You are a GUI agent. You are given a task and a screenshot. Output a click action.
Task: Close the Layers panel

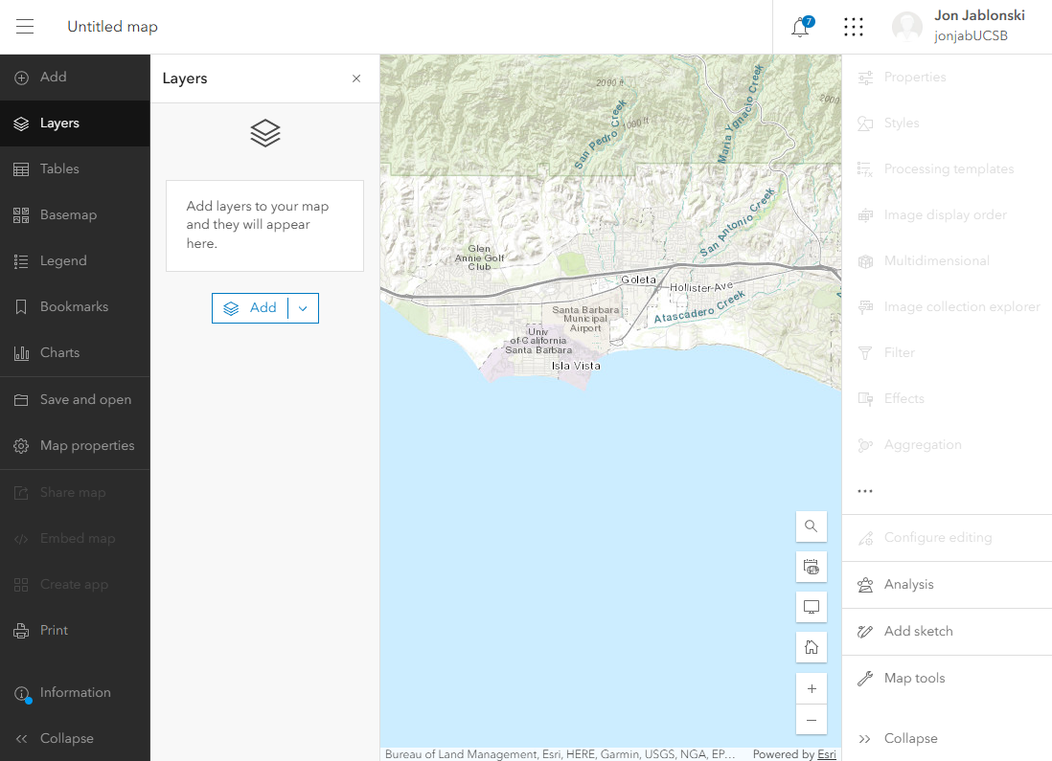(x=356, y=78)
